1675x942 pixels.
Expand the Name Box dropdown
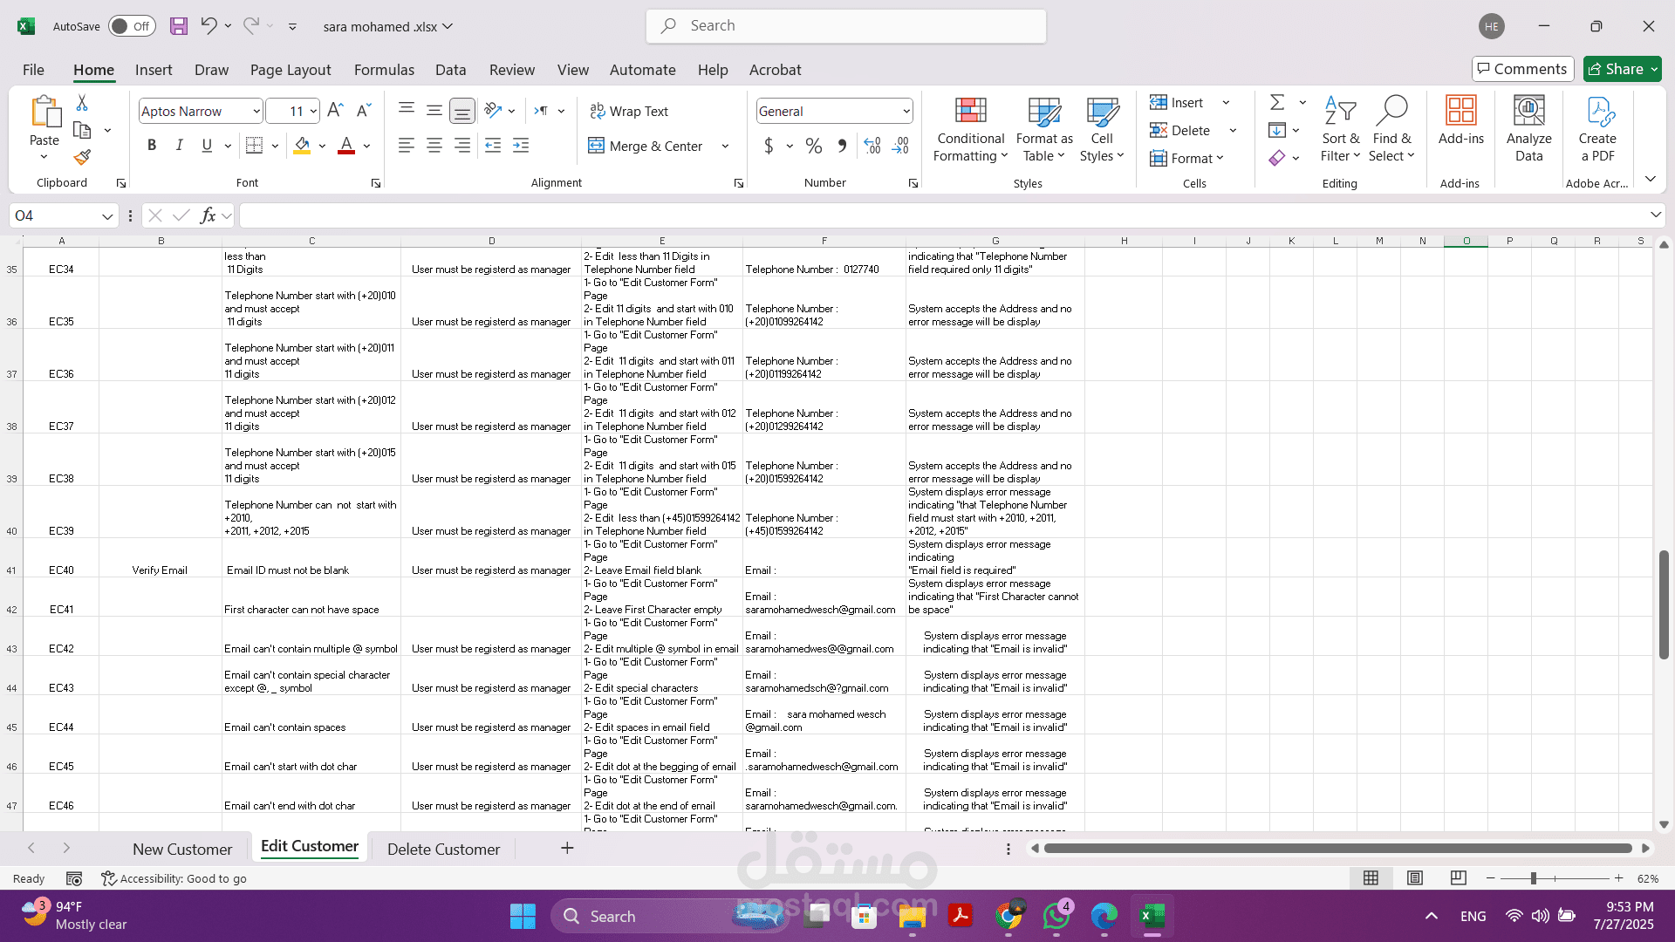pos(106,216)
